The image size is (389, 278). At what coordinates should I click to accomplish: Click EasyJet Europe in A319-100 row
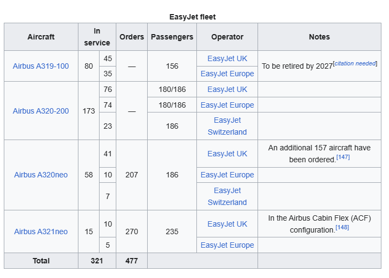coord(227,74)
